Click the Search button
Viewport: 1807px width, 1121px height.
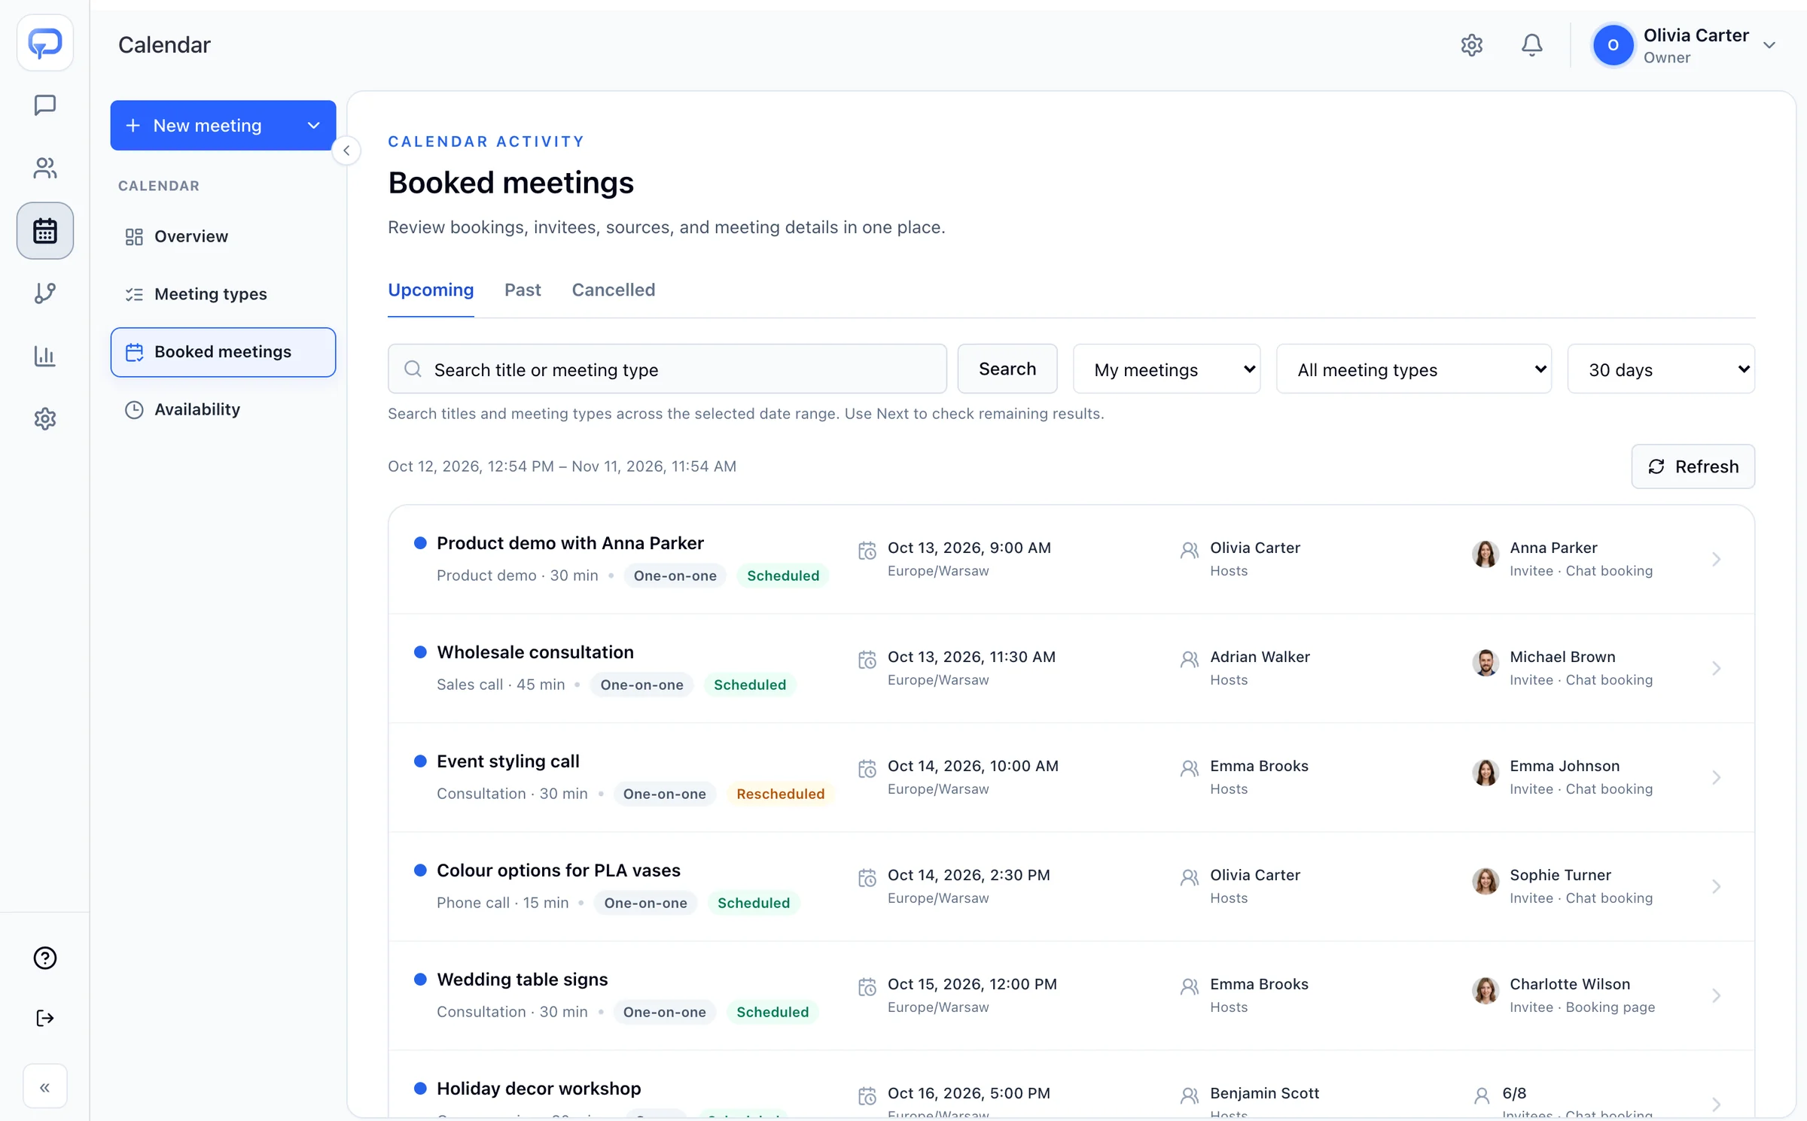(x=1007, y=369)
